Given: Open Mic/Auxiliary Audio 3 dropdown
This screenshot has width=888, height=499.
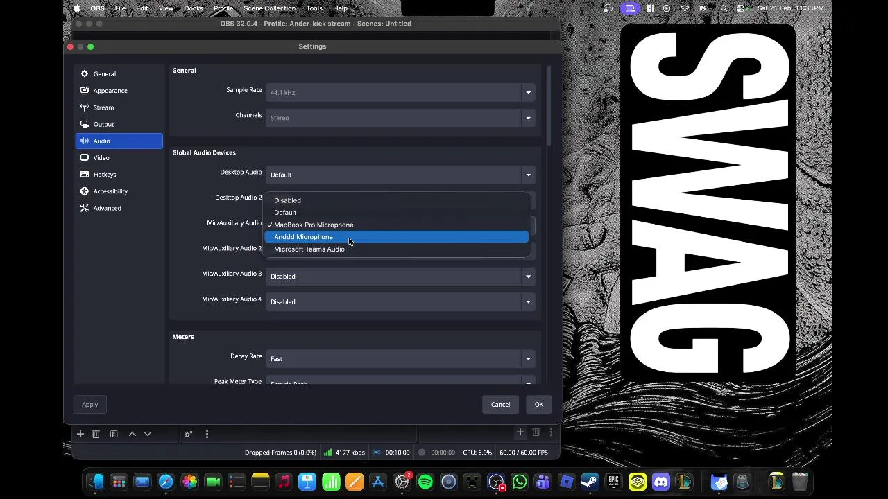Looking at the screenshot, I should (x=401, y=277).
